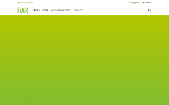Click the clock icon beside Öffnungszeiten
The width and height of the screenshot is (169, 105).
click(19, 3)
